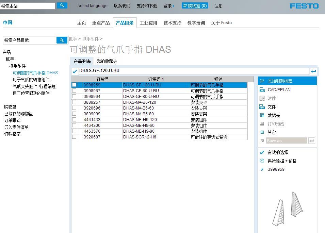Click the 搜索本站 site search field
The image size is (325, 233).
[27, 6]
